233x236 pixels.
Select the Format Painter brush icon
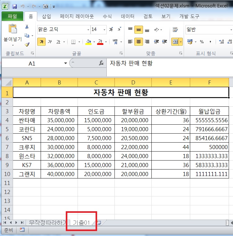(x=27, y=45)
